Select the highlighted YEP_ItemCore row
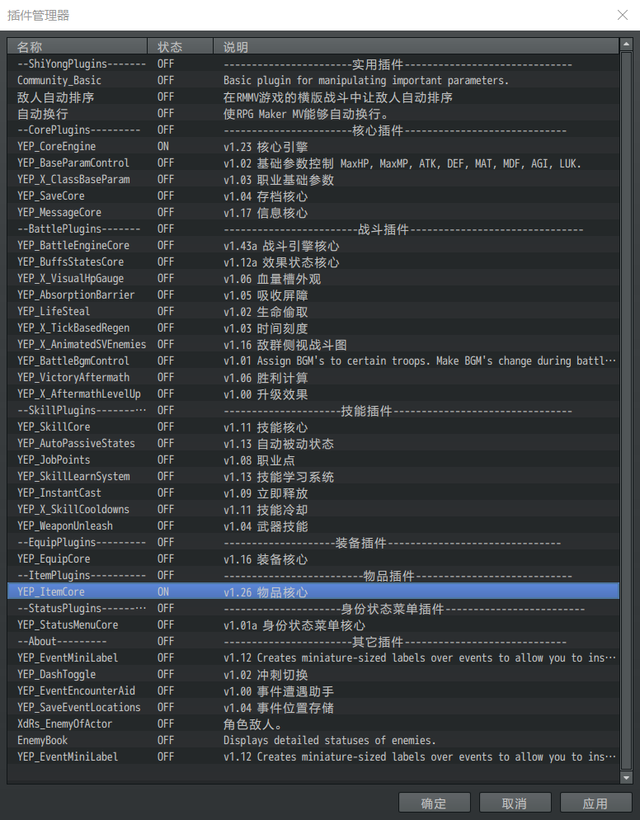640x820 pixels. click(313, 592)
